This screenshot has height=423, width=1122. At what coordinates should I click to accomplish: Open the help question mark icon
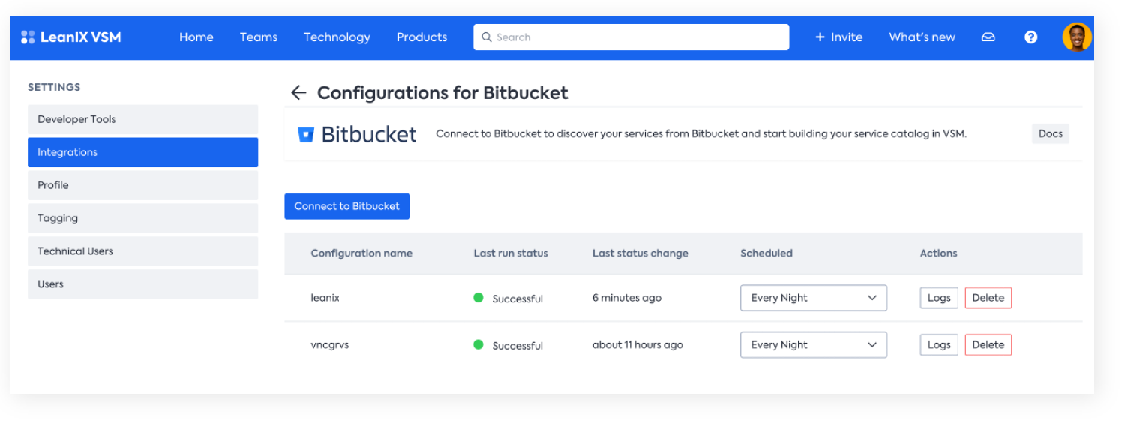click(x=1030, y=37)
